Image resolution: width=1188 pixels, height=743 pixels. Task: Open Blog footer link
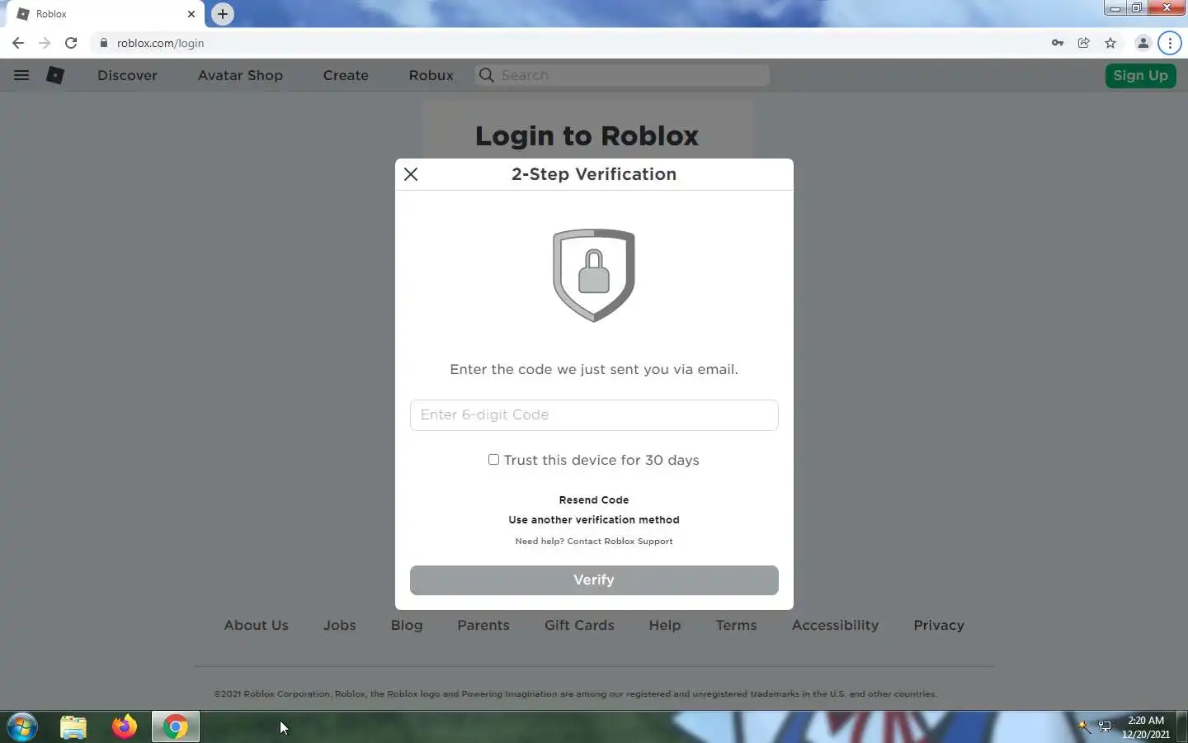[407, 626]
